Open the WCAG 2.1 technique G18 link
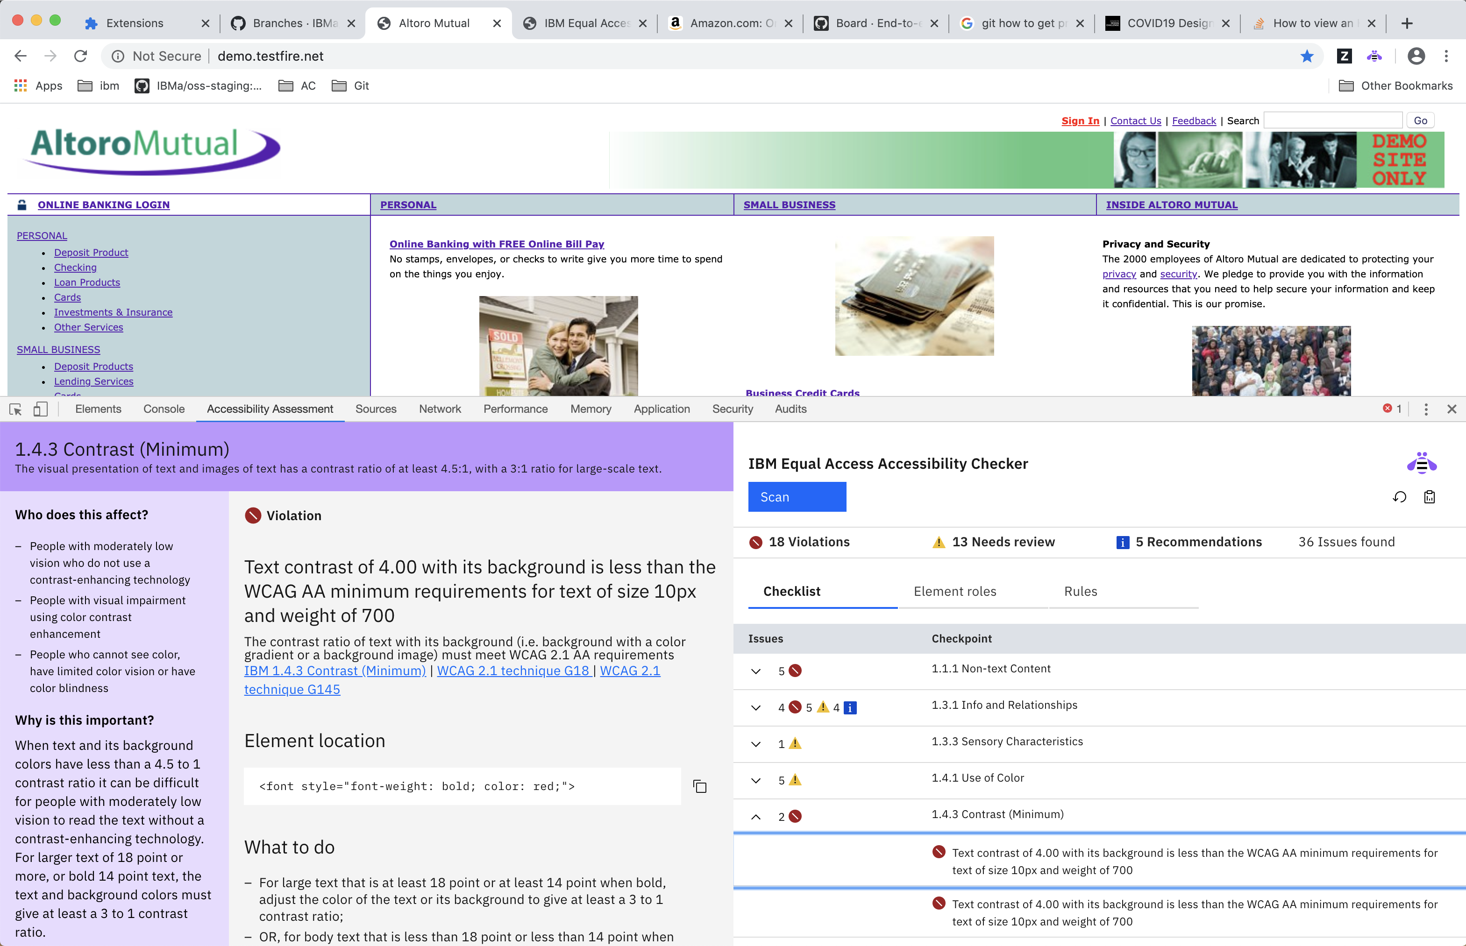Viewport: 1466px width, 946px height. coord(513,671)
